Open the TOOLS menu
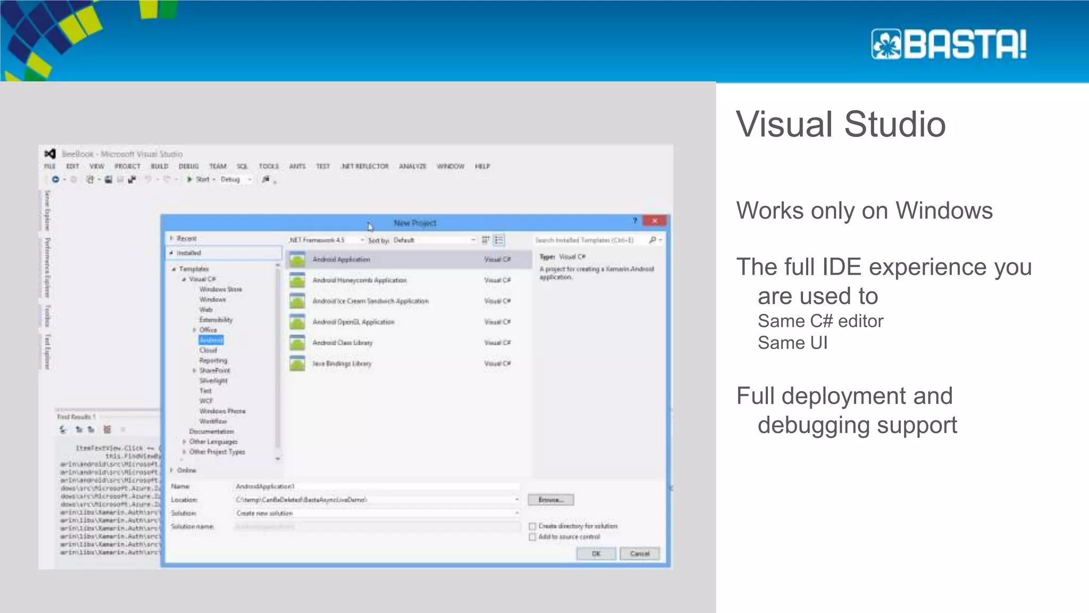This screenshot has width=1089, height=613. pyautogui.click(x=269, y=167)
